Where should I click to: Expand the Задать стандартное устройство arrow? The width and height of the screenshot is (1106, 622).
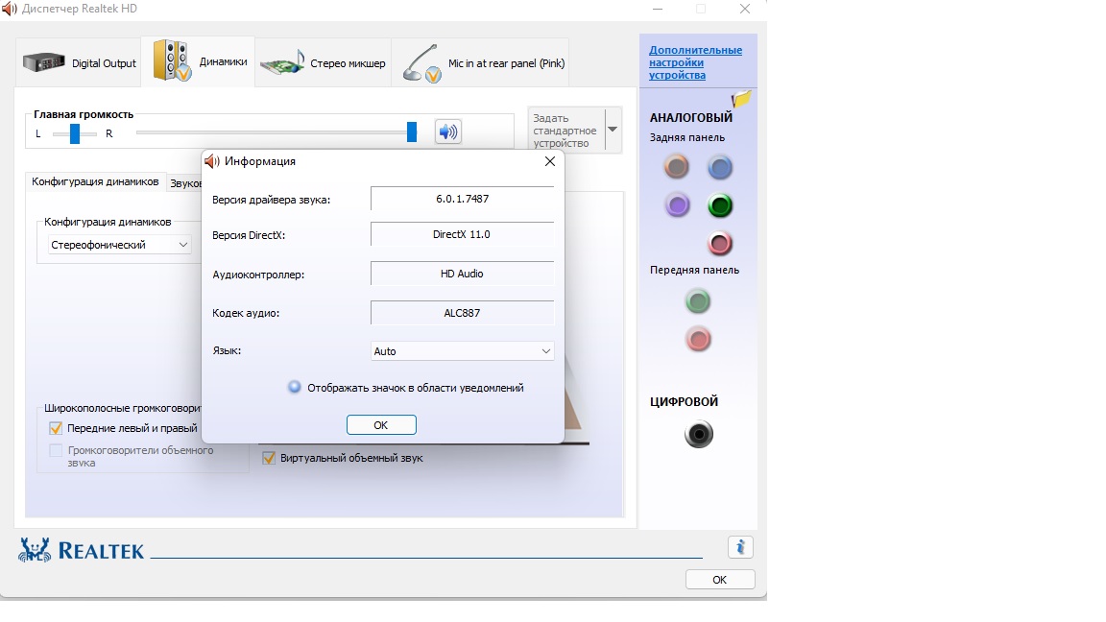click(613, 130)
